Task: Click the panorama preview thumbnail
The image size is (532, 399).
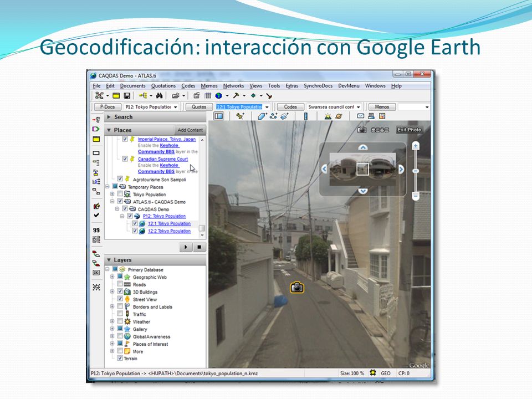Action: (x=362, y=169)
